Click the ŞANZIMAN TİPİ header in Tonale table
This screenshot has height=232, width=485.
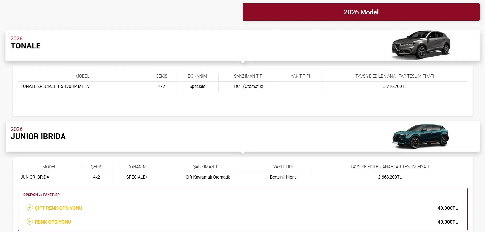pos(249,76)
